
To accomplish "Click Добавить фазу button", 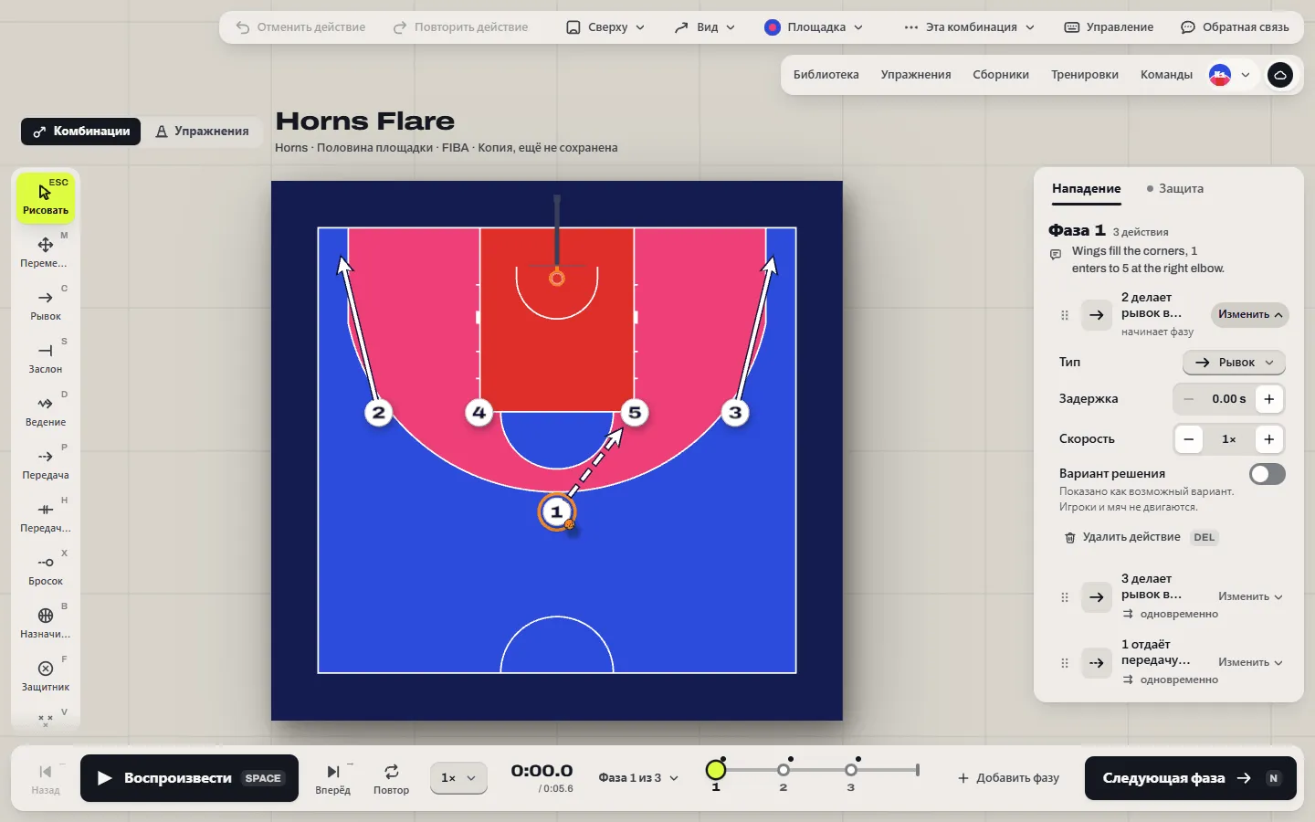I will [1008, 778].
